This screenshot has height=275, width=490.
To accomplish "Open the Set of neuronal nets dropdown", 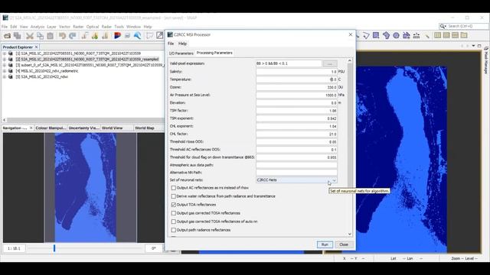I will click(x=334, y=180).
